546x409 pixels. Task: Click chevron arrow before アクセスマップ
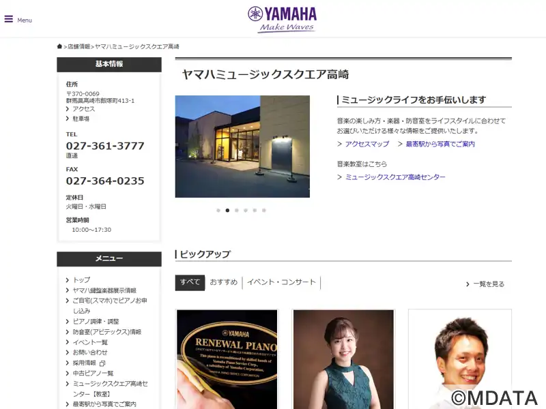339,144
